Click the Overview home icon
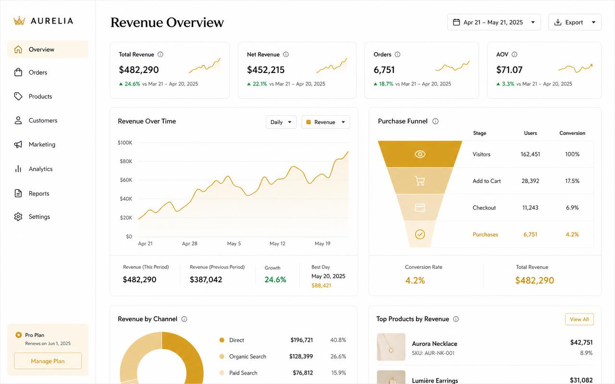 [x=18, y=49]
